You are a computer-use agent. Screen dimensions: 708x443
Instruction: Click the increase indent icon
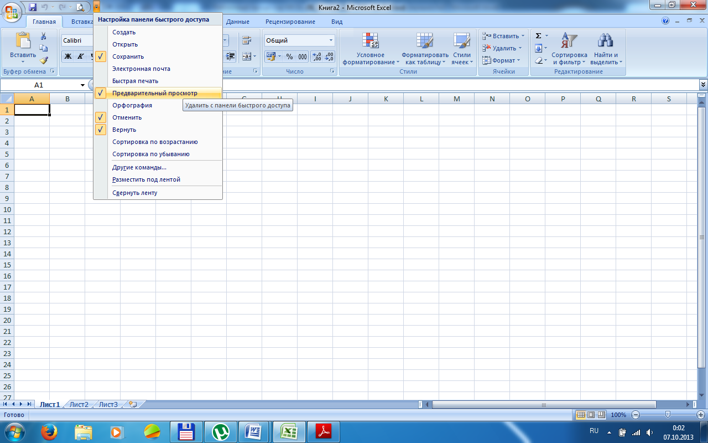tap(230, 56)
